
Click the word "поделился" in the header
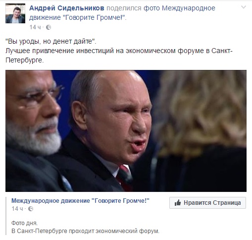tap(124, 8)
